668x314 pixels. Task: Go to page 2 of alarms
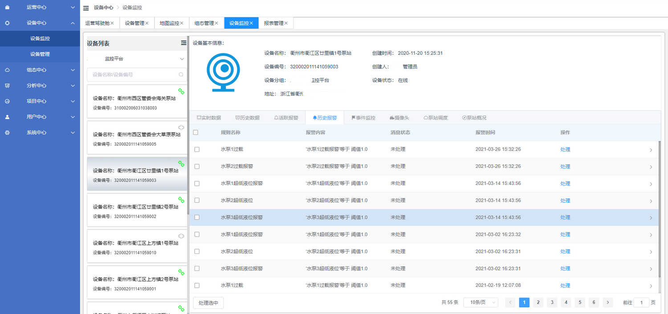click(x=538, y=302)
